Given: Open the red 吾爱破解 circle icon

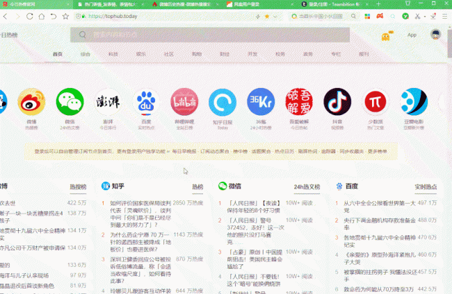Looking at the screenshot, I should [x=299, y=102].
